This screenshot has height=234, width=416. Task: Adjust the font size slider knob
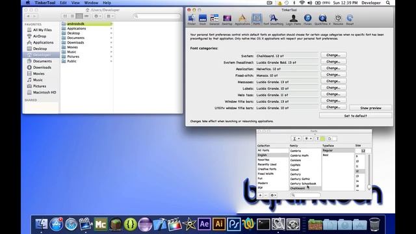click(x=369, y=187)
